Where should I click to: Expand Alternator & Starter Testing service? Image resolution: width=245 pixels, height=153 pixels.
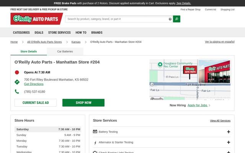(229, 142)
